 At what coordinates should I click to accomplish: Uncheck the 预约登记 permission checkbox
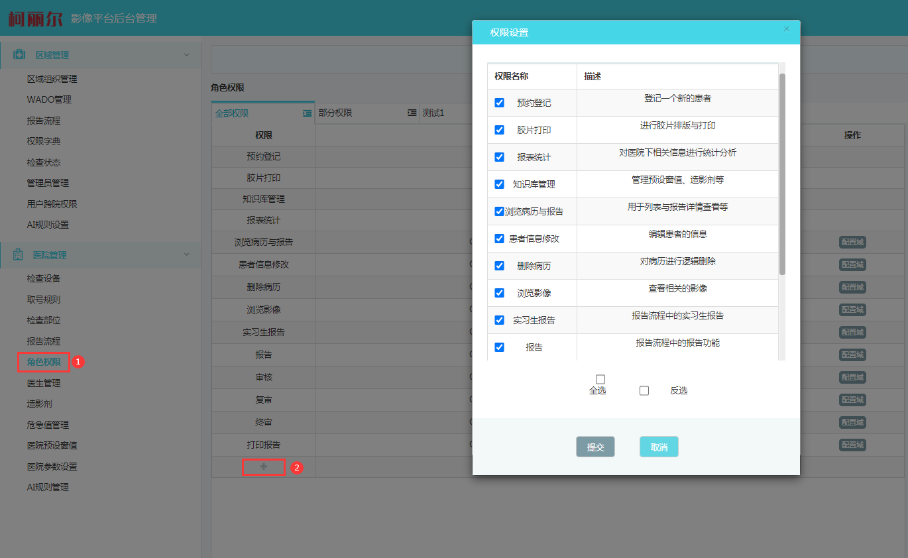[x=499, y=103]
